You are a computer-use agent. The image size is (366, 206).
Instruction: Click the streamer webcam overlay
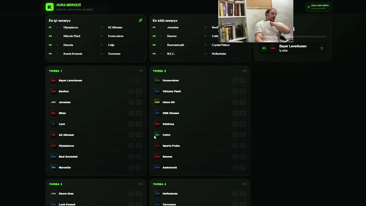(x=256, y=21)
